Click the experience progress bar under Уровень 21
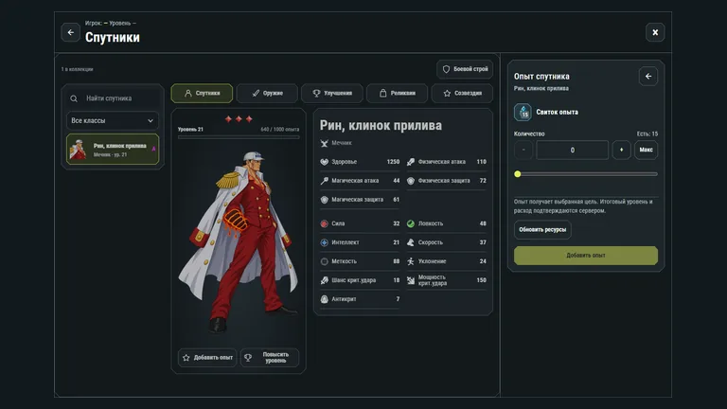This screenshot has height=409, width=727. pos(239,136)
